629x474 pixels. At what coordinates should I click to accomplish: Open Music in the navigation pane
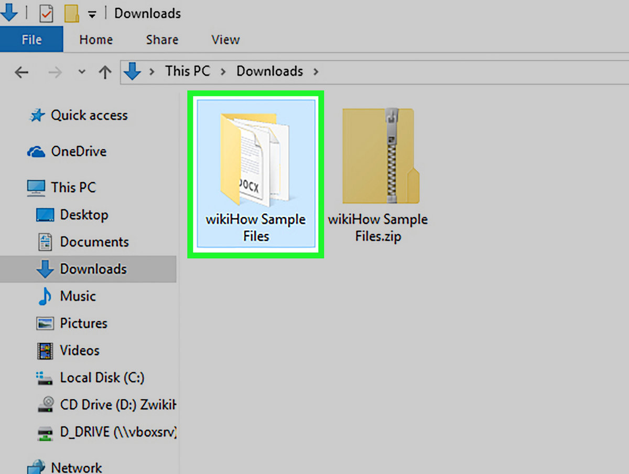pos(78,296)
